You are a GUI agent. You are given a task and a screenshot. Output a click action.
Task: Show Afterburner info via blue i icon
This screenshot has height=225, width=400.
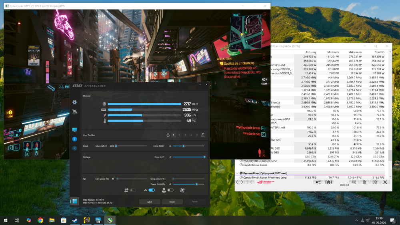click(x=74, y=139)
